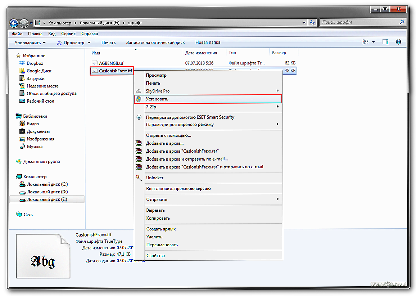Select Просмотр in the context menu
416x296 pixels.
[156, 75]
